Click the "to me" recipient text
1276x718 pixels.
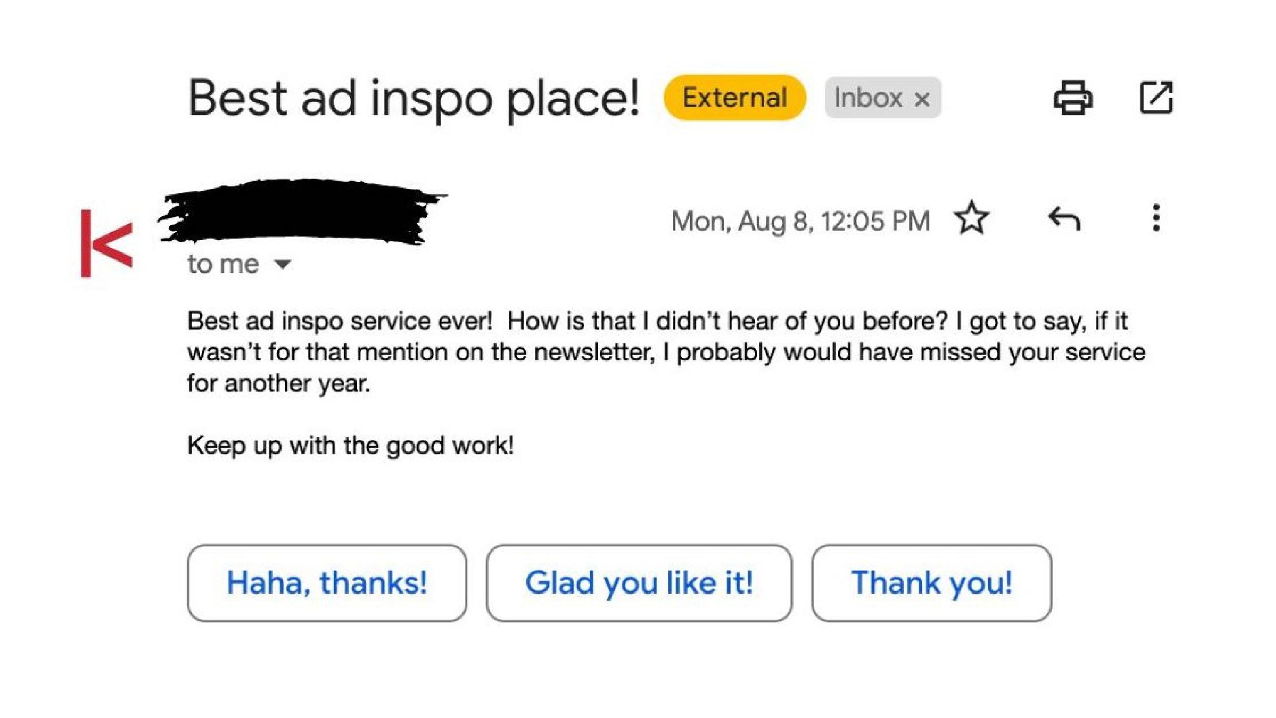[x=223, y=264]
